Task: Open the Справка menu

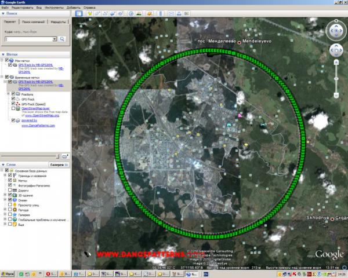Action: (x=89, y=8)
